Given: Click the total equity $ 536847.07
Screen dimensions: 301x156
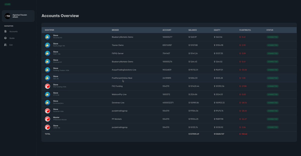Looking at the screenshot, I should point(219,134).
